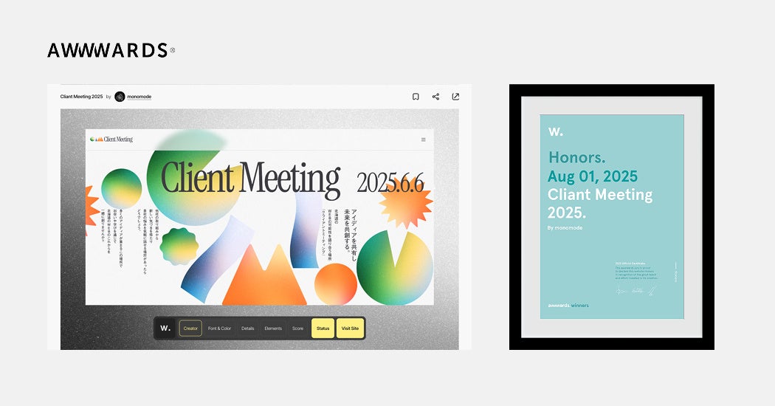
Task: Click the Cliant Meeting 2025 title text
Action: 81,97
